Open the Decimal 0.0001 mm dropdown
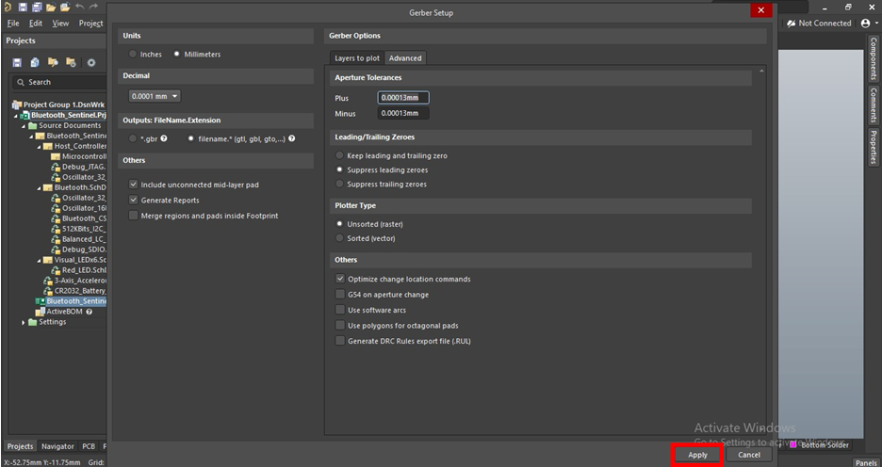Image resolution: width=882 pixels, height=467 pixels. 155,96
